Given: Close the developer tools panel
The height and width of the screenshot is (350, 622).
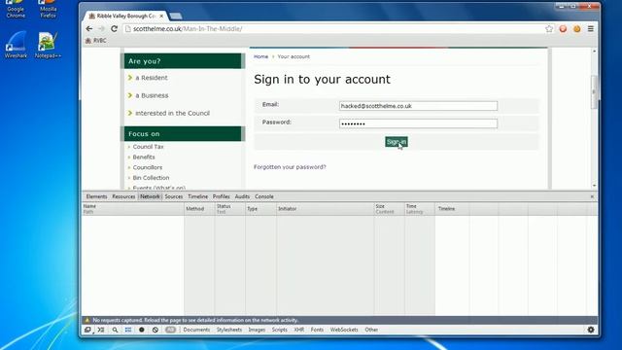Looking at the screenshot, I should coord(592,196).
